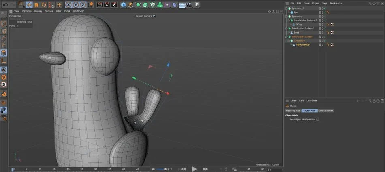Render the active view clapperboard
The width and height of the screenshot is (385, 172).
pyautogui.click(x=99, y=5)
